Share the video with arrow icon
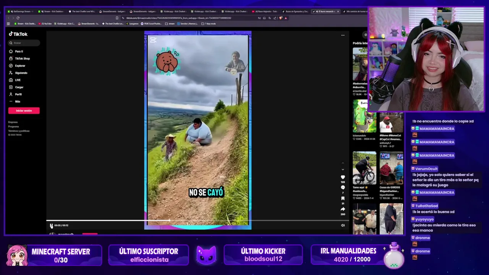Screen dimensions: 489x275 point(343,209)
